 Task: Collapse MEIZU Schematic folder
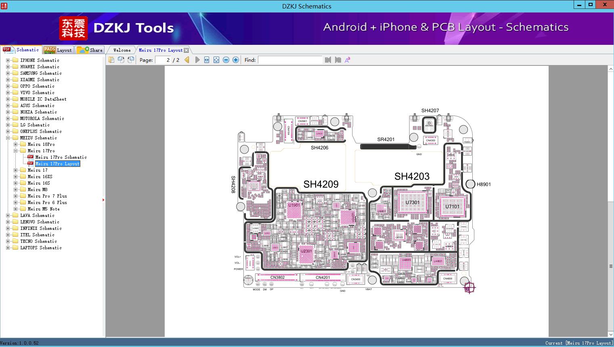8,138
